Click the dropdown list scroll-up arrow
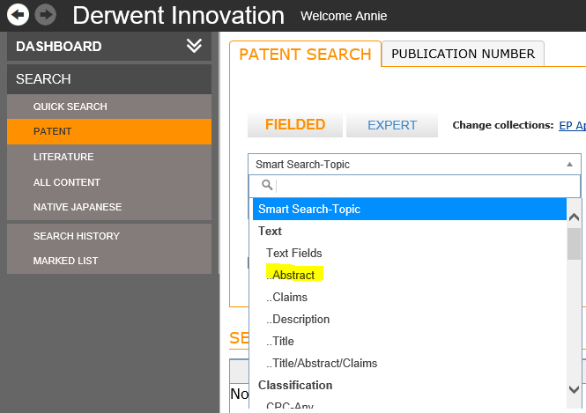Screen dimensions: 586x413 [574, 217]
